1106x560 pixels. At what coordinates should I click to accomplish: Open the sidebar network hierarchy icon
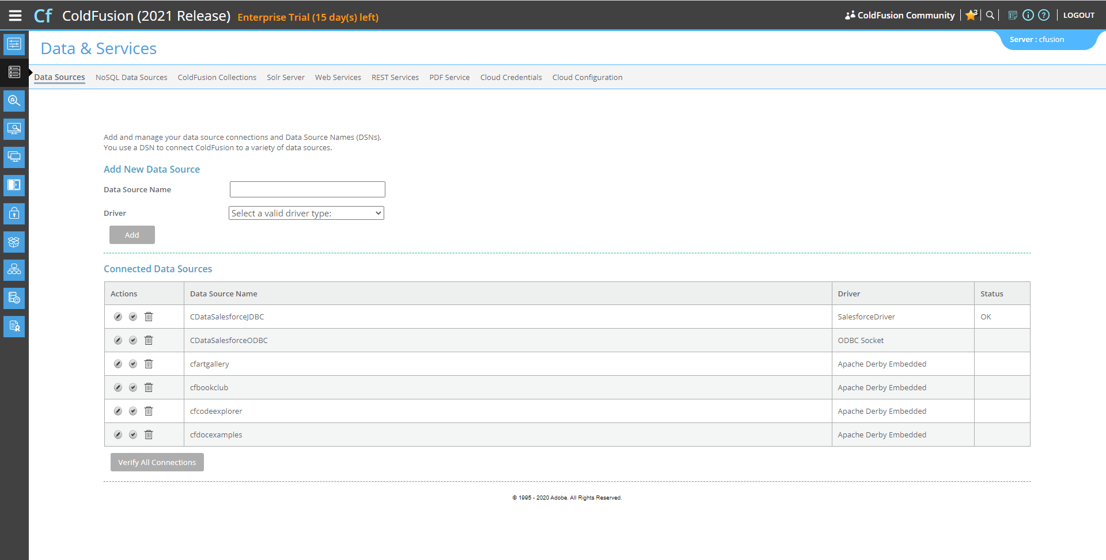click(14, 270)
